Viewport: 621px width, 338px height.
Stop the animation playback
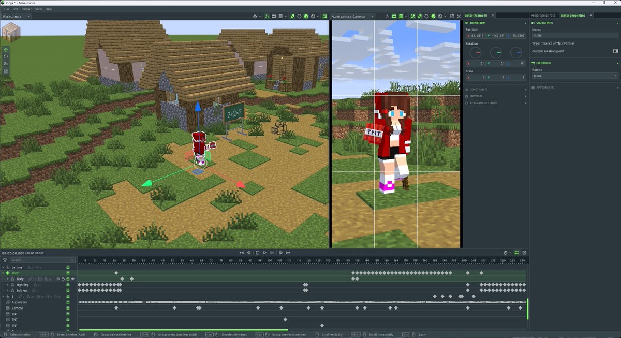257,253
